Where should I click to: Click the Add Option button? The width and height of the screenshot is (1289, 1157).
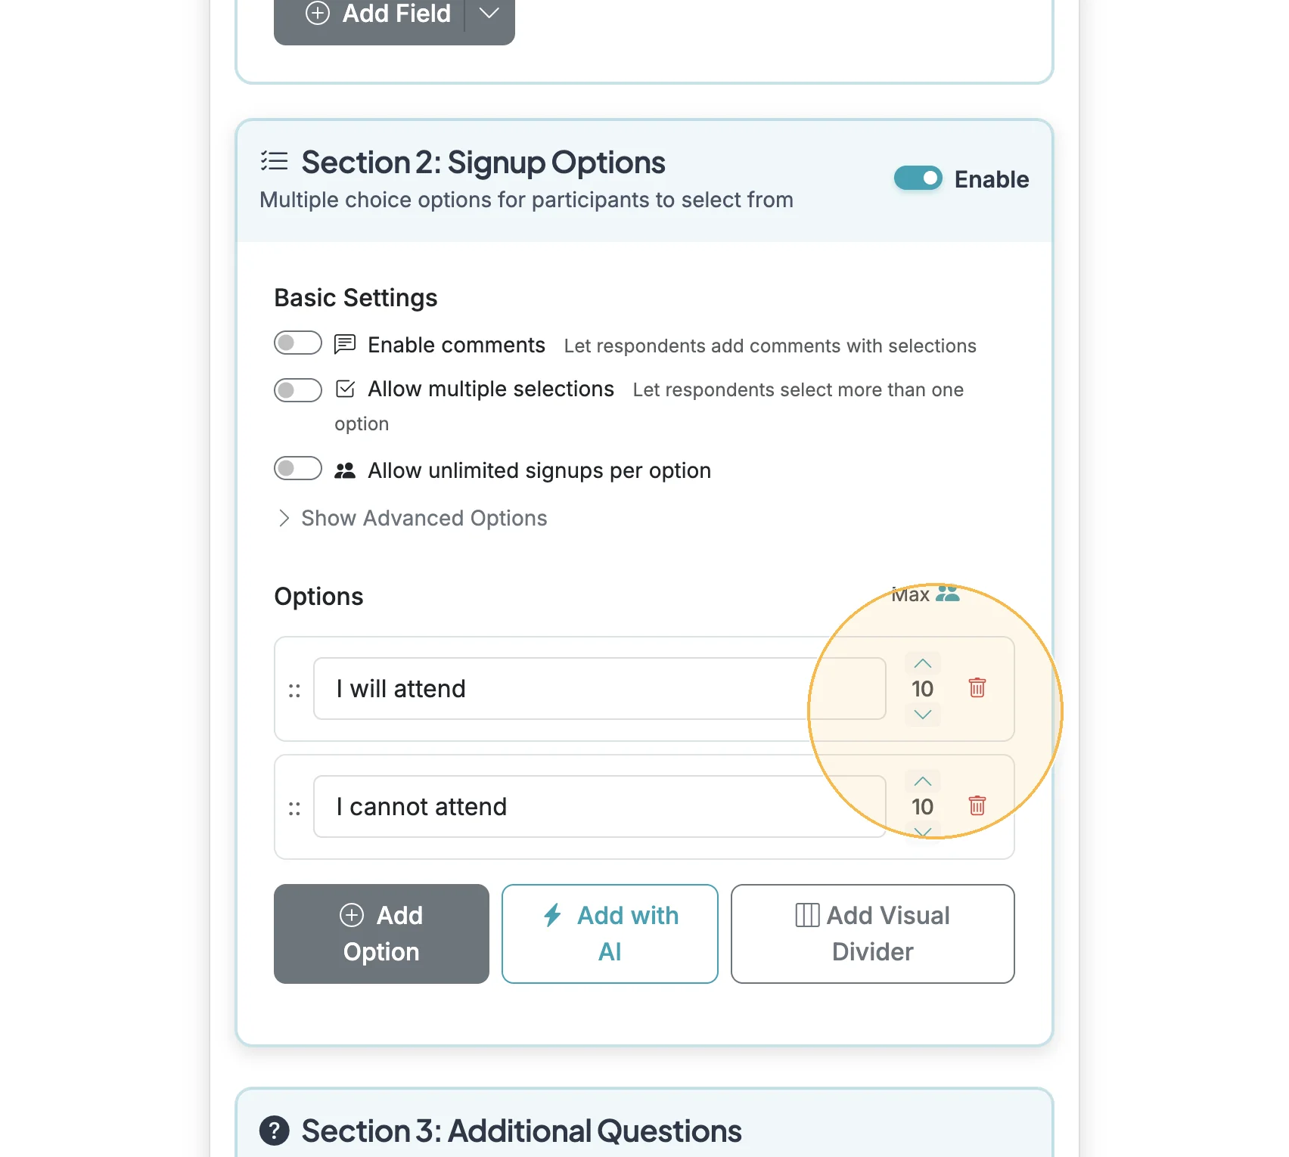click(x=381, y=933)
